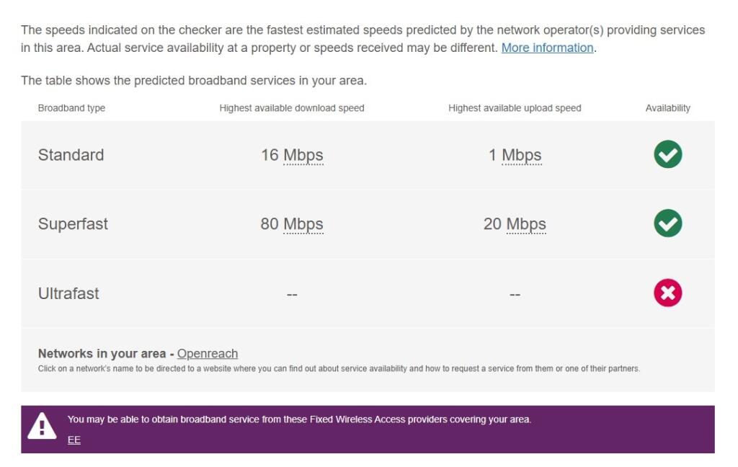Click the Broadband type column header
The image size is (738, 467).
pyautogui.click(x=71, y=108)
